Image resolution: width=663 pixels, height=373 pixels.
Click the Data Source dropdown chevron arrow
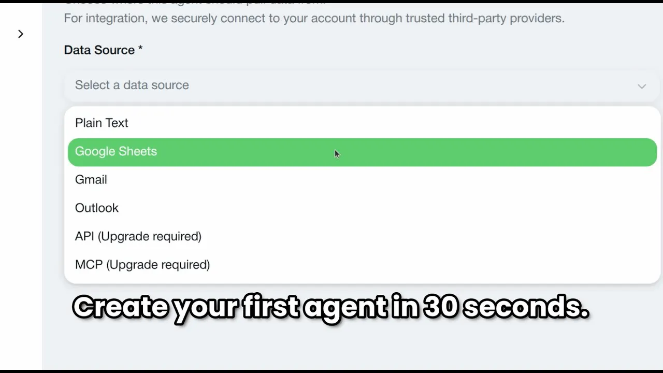coord(642,86)
